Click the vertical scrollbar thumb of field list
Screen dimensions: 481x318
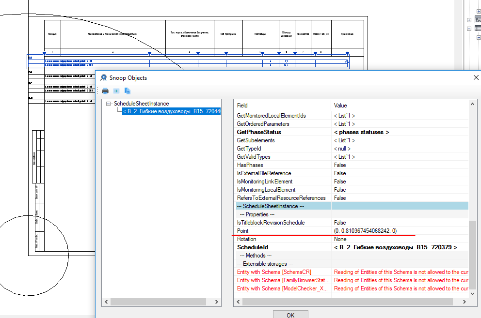point(472,255)
